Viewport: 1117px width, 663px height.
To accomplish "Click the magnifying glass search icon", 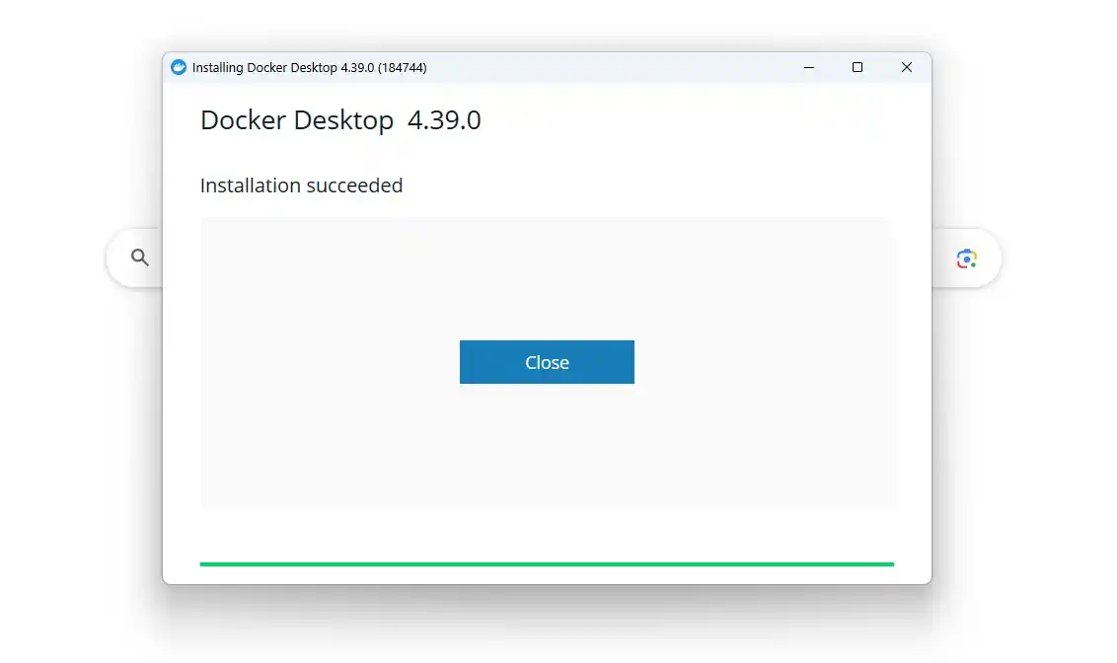I will pyautogui.click(x=140, y=258).
